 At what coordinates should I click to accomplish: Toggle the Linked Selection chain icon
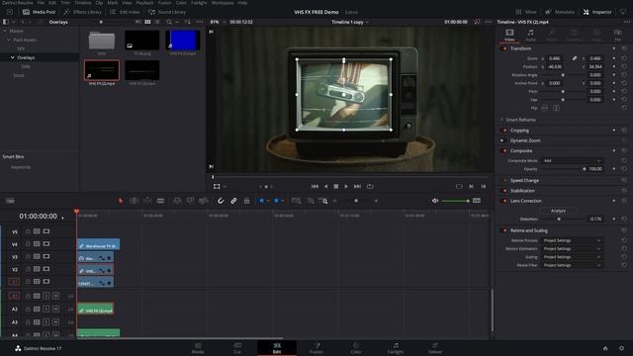tap(233, 201)
